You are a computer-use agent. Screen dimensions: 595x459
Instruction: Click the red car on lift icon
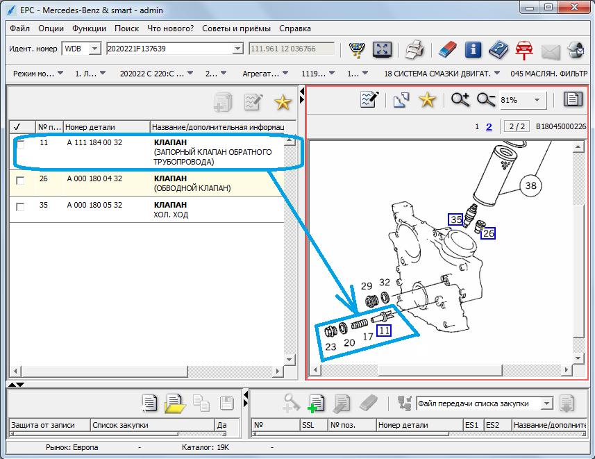[524, 50]
